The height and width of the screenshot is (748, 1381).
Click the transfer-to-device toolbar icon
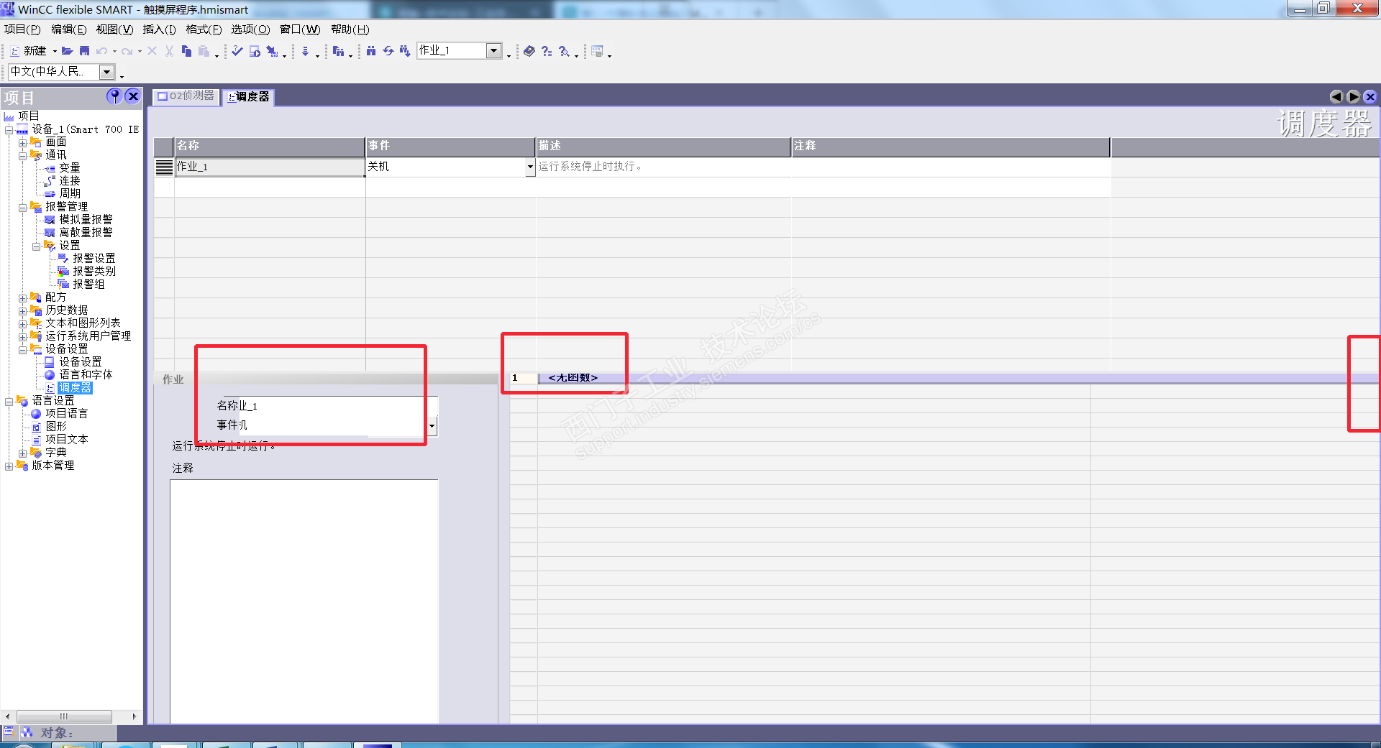coord(272,51)
